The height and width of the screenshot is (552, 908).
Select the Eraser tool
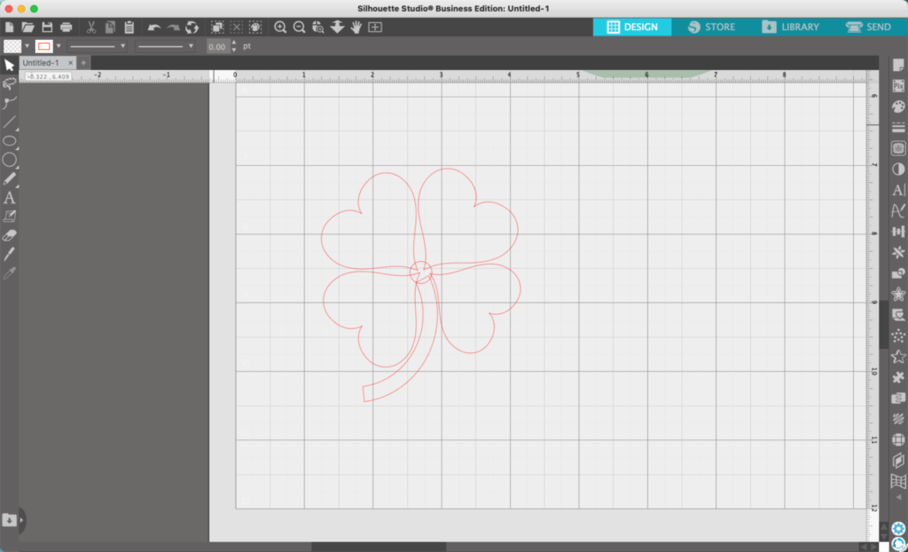(9, 235)
